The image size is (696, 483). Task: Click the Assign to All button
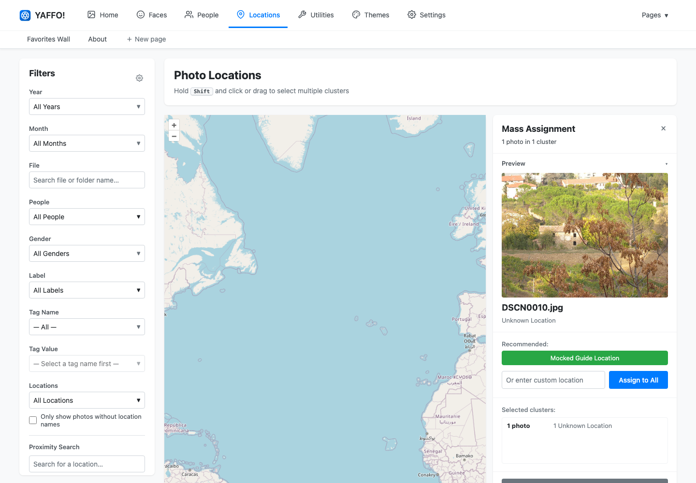coord(638,380)
